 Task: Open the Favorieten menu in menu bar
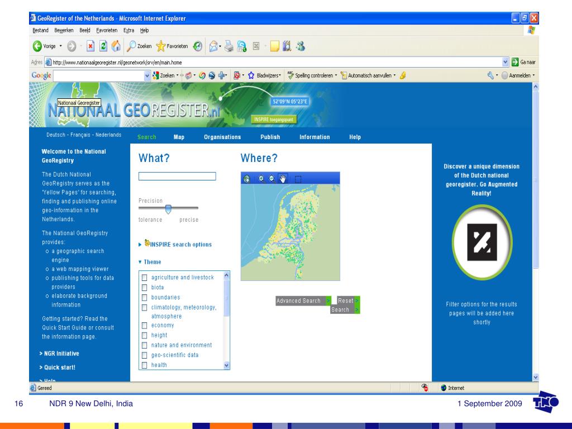(x=107, y=30)
